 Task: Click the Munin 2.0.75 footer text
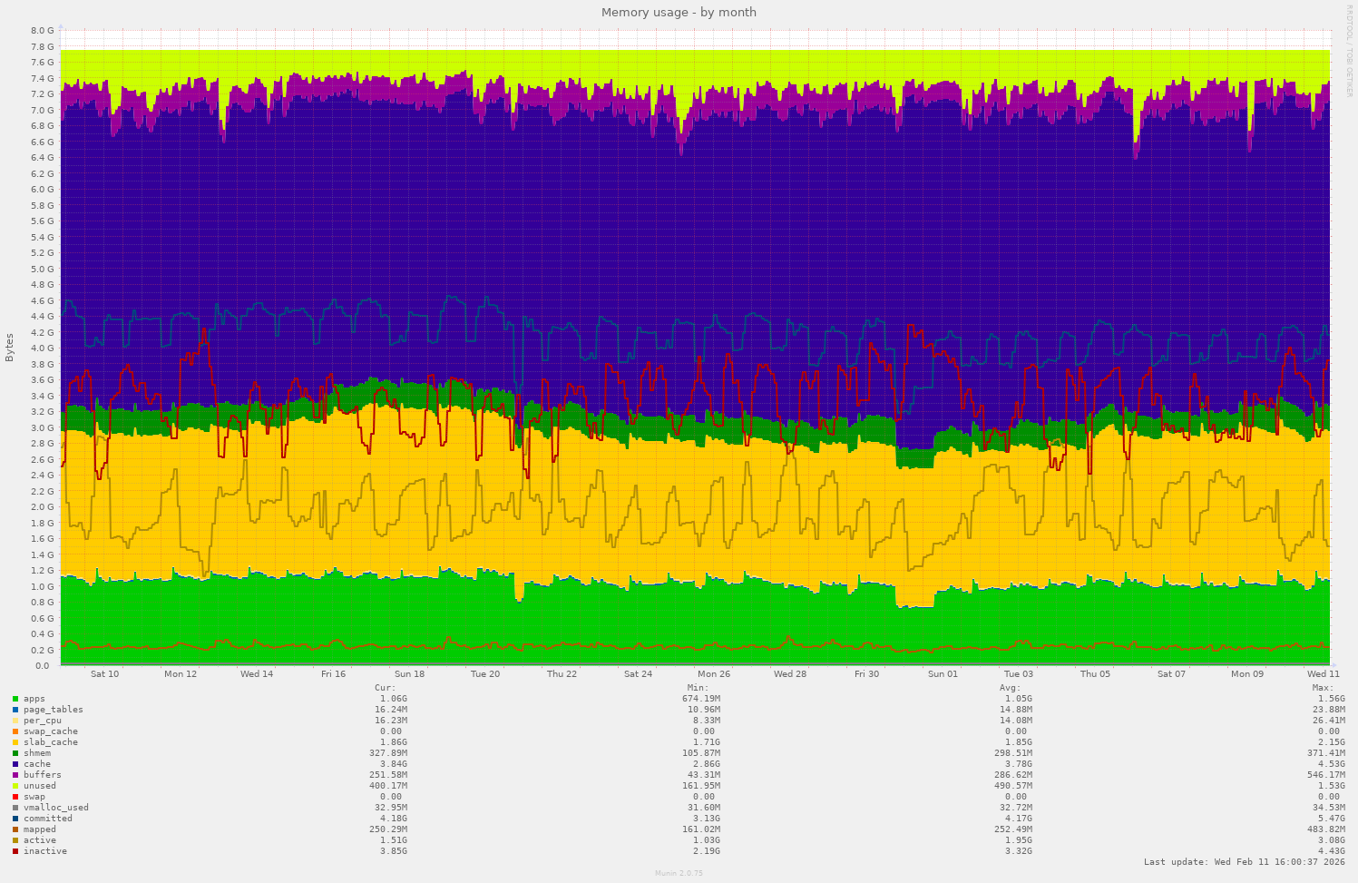pyautogui.click(x=677, y=873)
